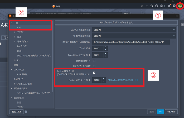Open the notifications bell
This screenshot has width=184, height=118.
169,6
